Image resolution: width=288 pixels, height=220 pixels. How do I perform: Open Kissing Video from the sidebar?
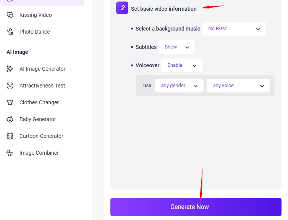[x=36, y=15]
